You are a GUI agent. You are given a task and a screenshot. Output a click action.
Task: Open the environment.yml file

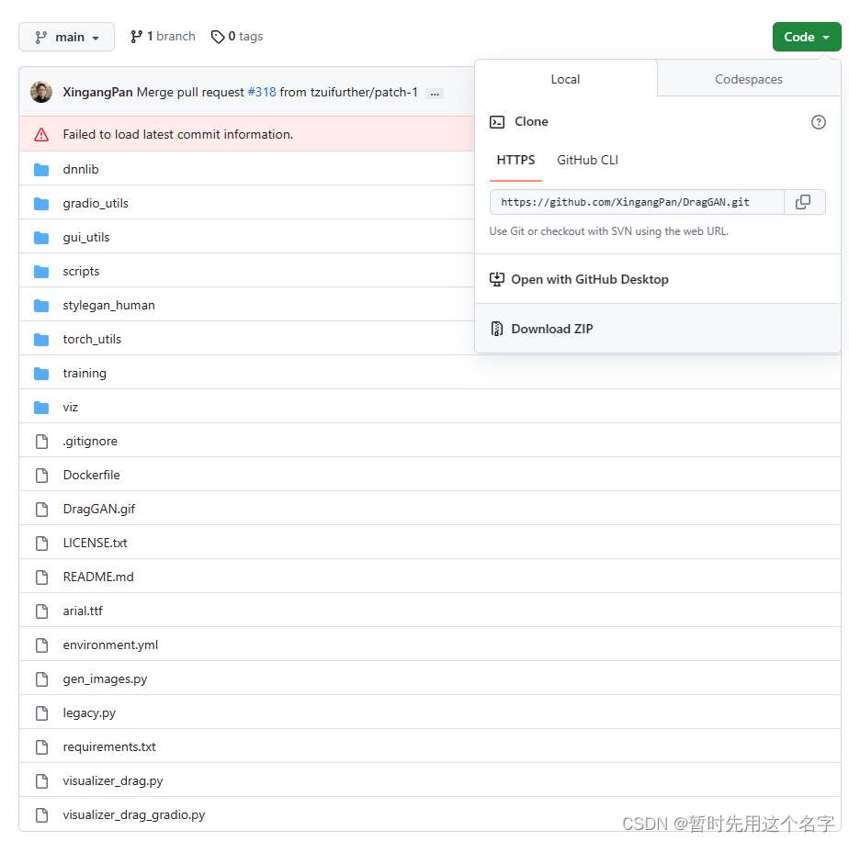(x=110, y=645)
